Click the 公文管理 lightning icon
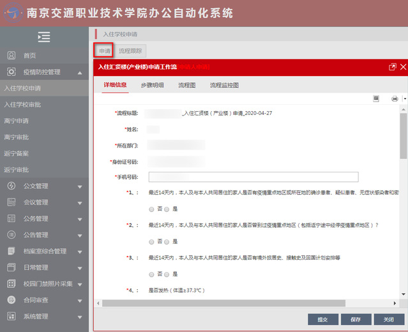This screenshot has height=332, width=408. tap(11, 186)
